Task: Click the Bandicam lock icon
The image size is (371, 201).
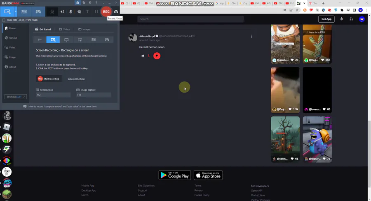Action: click(x=77, y=2)
